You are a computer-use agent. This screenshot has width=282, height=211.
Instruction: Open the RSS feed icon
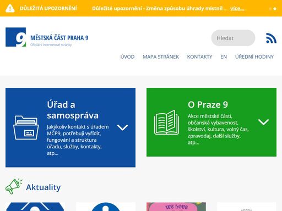tap(271, 38)
